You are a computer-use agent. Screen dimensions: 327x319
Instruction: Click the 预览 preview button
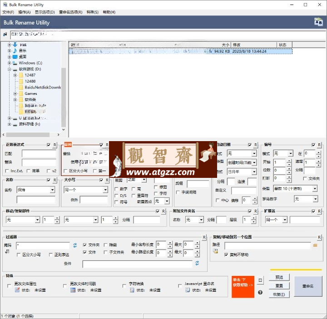279,277
